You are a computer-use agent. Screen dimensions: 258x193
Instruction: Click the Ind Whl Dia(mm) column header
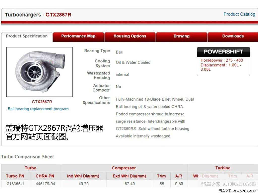tap(83, 176)
